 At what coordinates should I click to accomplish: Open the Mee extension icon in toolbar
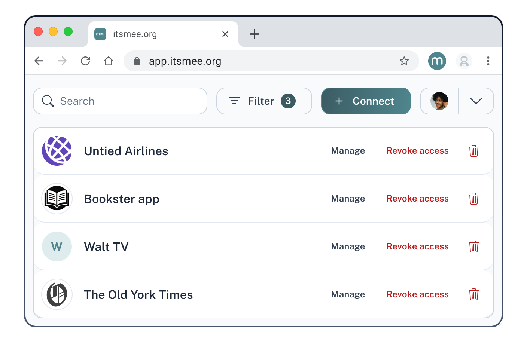click(437, 61)
